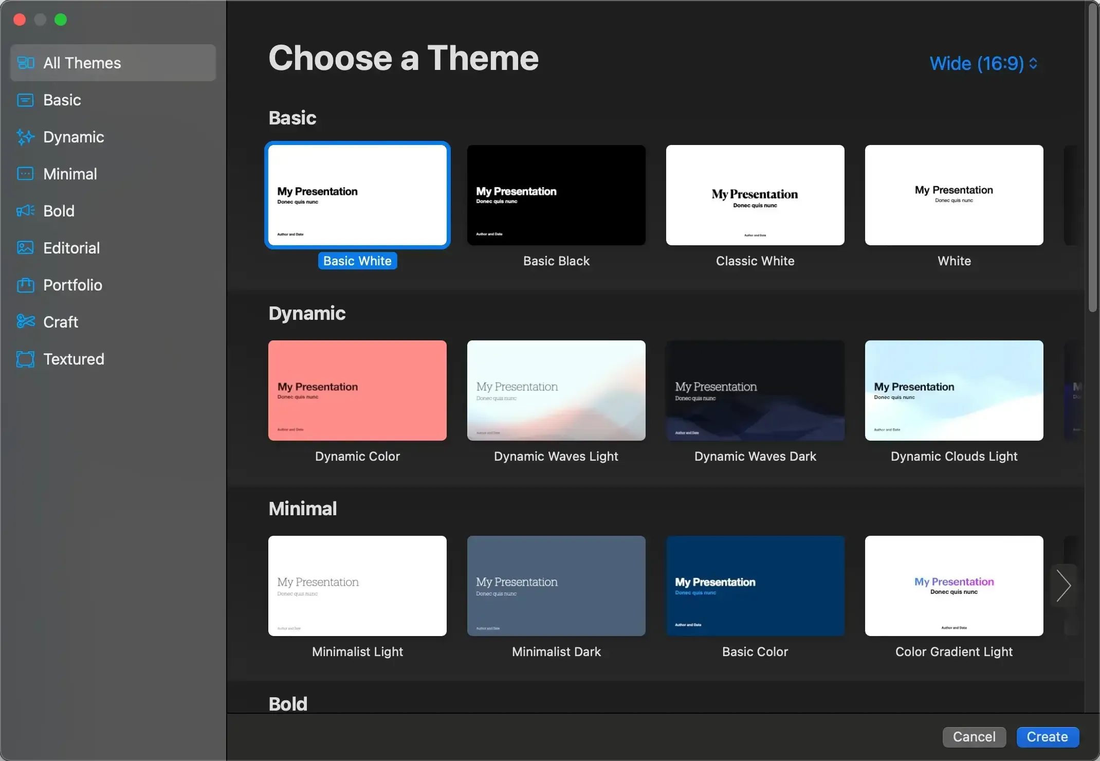Click the "Dynamic Waves Light" label

click(556, 456)
